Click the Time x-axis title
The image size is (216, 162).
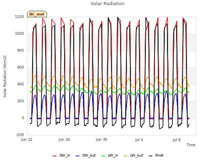(191, 145)
